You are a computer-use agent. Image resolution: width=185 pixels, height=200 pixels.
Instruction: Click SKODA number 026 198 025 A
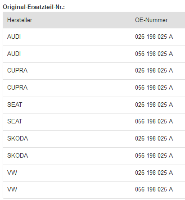[x=154, y=138]
